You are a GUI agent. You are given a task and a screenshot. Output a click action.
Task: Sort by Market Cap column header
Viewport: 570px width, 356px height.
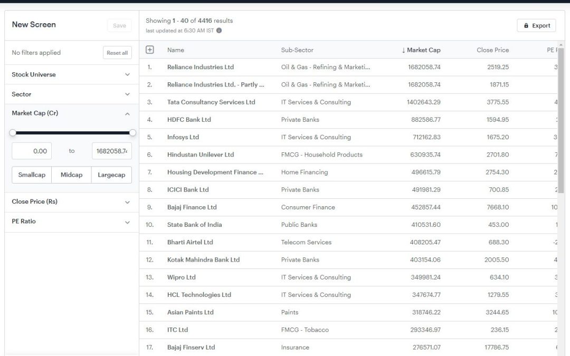click(x=421, y=50)
